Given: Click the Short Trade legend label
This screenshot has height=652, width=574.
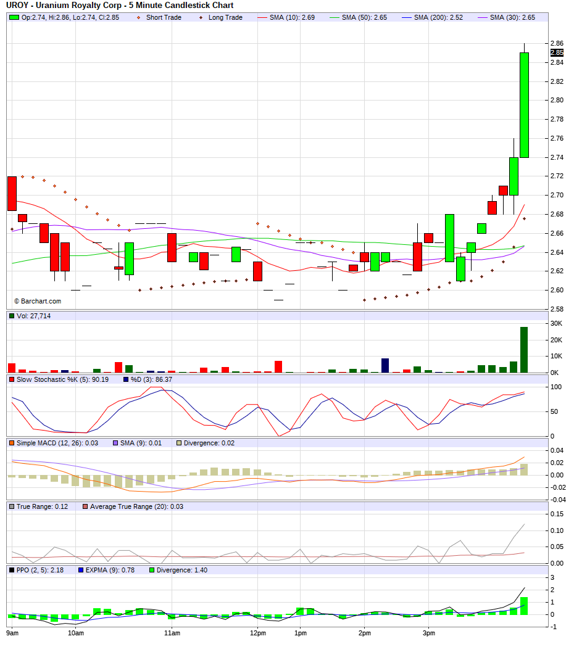Looking at the screenshot, I should [x=164, y=17].
